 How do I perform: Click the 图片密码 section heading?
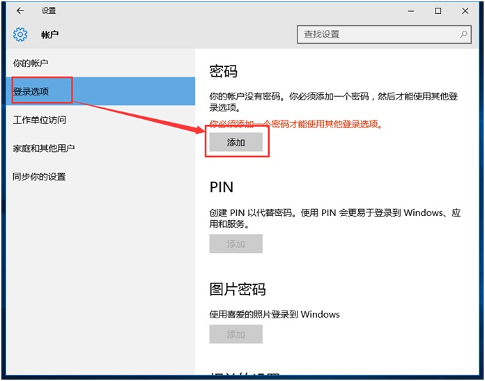point(238,289)
